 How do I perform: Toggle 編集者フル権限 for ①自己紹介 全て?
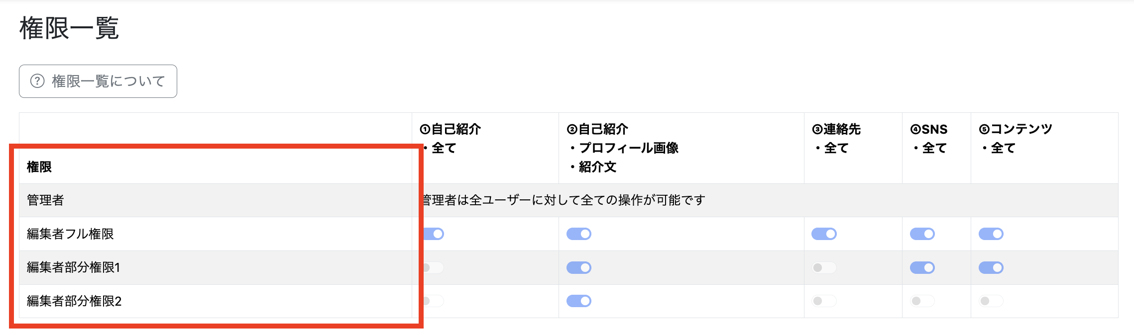pos(434,234)
